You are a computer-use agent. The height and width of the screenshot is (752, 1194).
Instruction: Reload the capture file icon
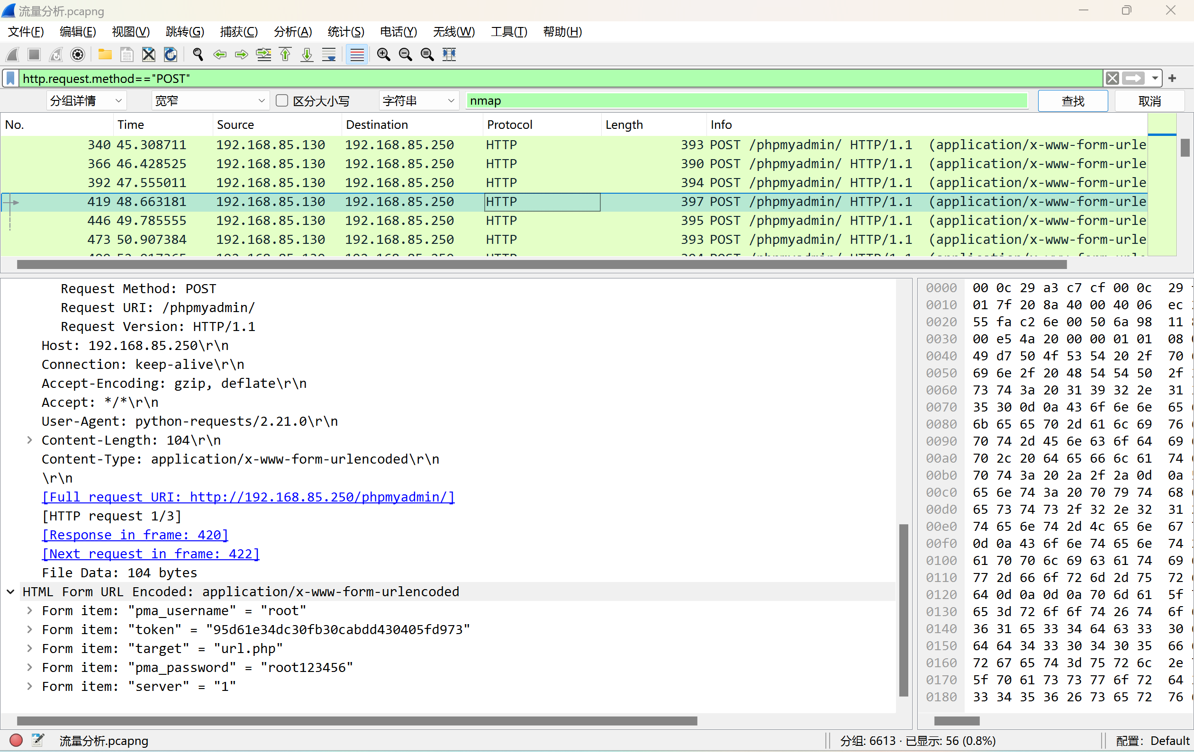coord(170,54)
